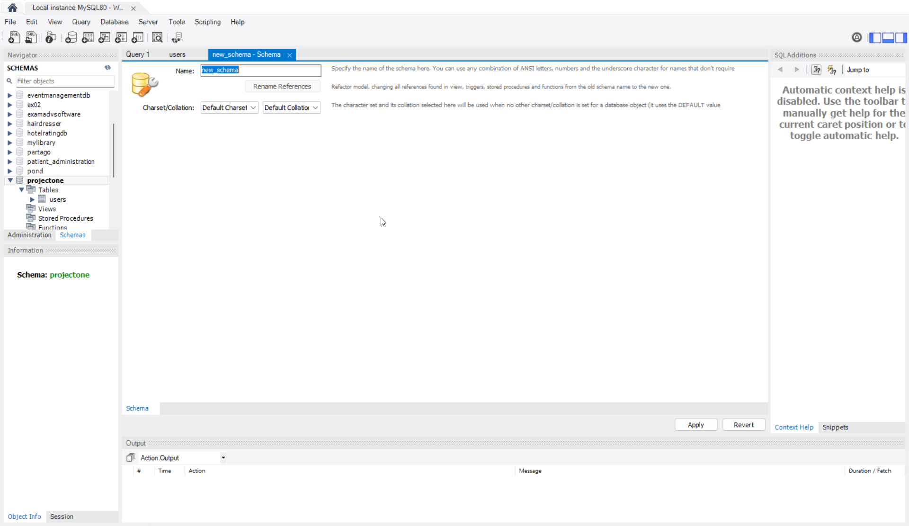Expand the hairdresser schema

(10, 124)
